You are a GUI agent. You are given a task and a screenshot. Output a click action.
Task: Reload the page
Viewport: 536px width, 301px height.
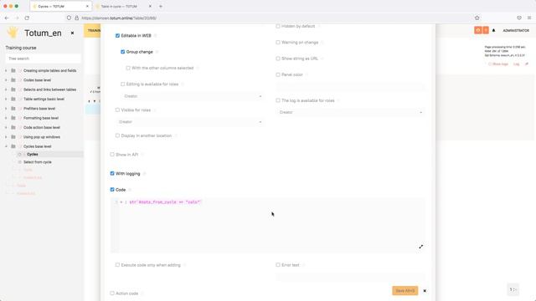pyautogui.click(x=27, y=18)
